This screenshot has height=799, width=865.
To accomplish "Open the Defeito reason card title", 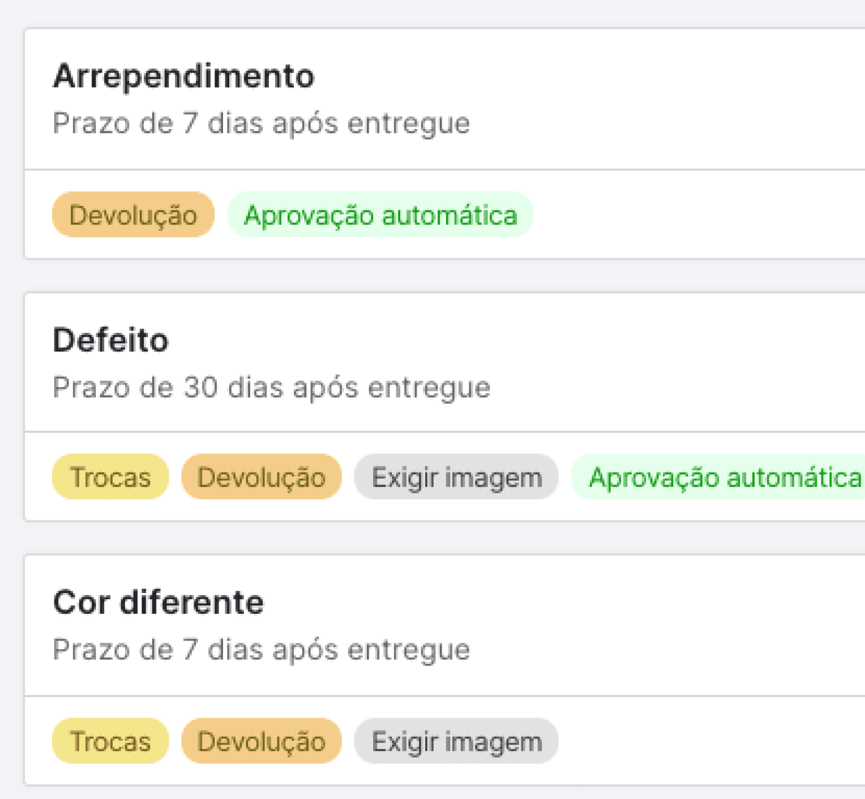I will pyautogui.click(x=110, y=340).
